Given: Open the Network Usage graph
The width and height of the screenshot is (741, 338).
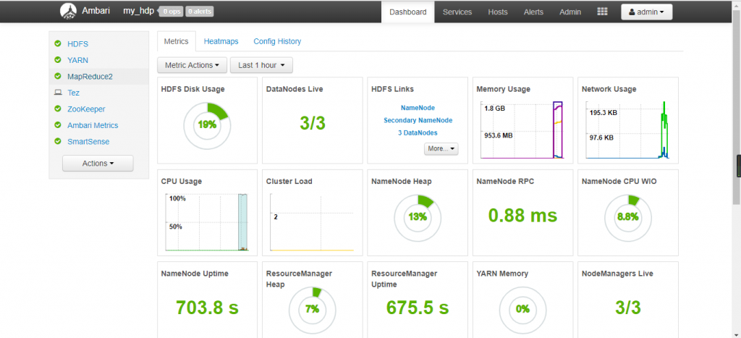Looking at the screenshot, I should pyautogui.click(x=627, y=130).
